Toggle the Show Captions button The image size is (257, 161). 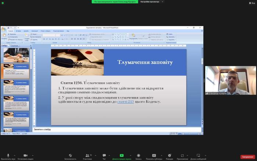click(154, 156)
